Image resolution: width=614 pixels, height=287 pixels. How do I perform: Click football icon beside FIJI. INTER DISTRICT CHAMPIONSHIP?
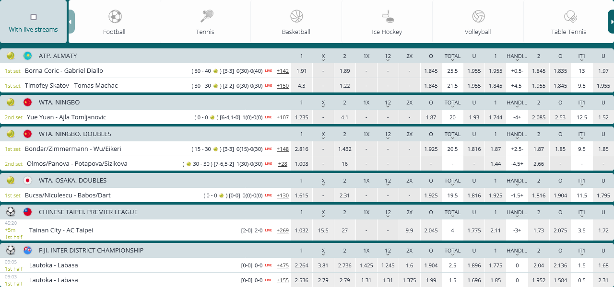pos(11,250)
